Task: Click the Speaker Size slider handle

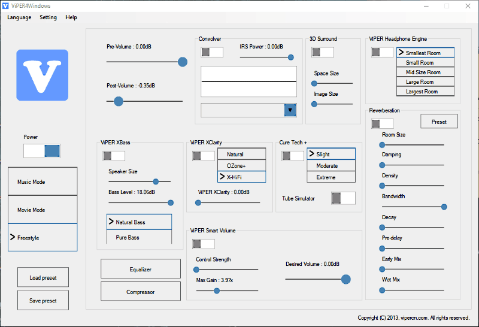Action: point(156,182)
